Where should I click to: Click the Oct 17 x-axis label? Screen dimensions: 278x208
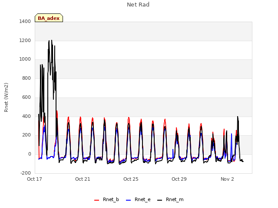point(34,179)
